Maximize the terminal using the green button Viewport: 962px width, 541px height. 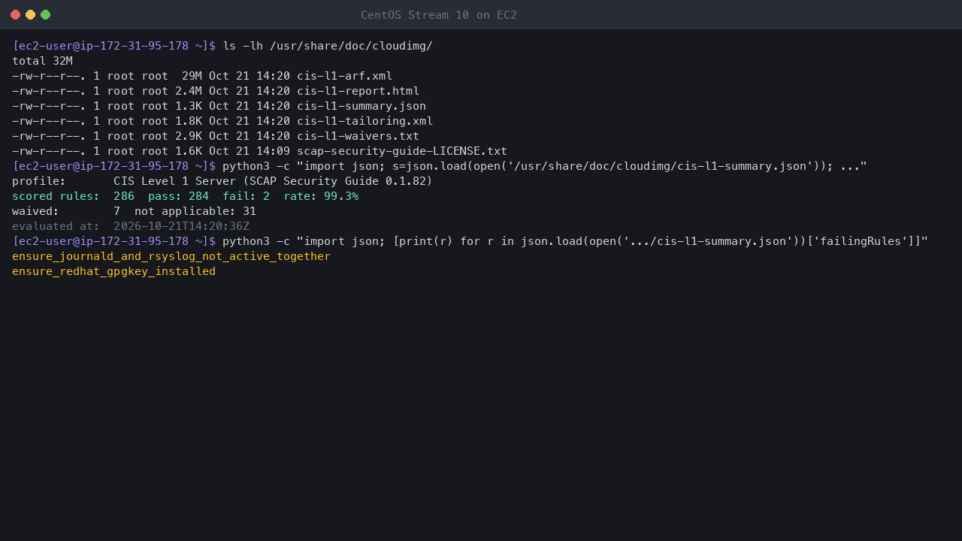click(45, 15)
